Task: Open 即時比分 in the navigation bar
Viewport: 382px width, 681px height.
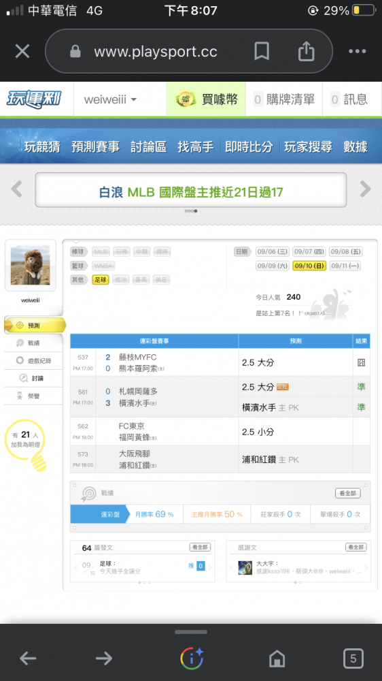Action: [x=249, y=147]
